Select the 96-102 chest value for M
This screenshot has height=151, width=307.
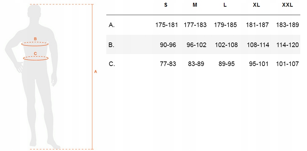(196, 45)
